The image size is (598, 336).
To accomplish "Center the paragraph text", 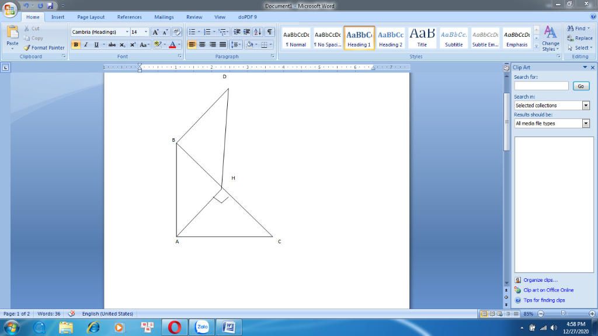I will pos(202,44).
